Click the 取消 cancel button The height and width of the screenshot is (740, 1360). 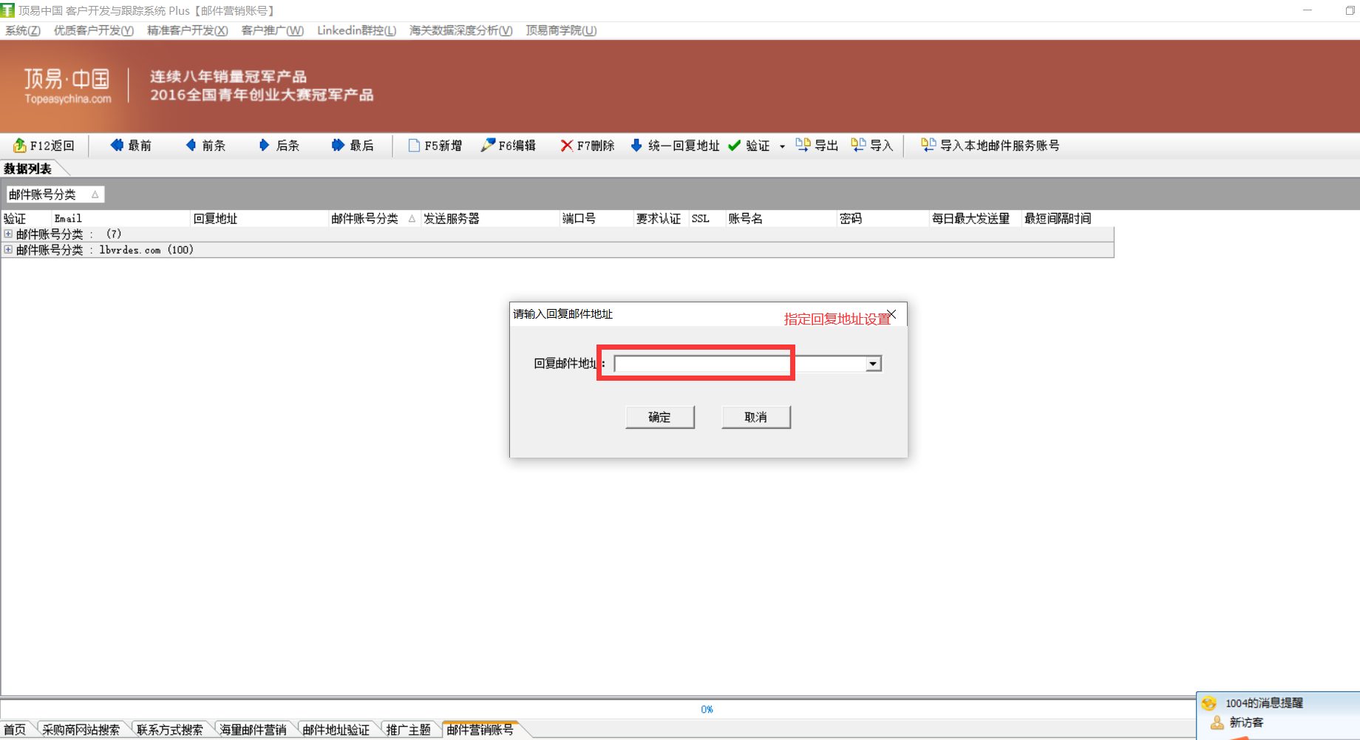(x=755, y=416)
